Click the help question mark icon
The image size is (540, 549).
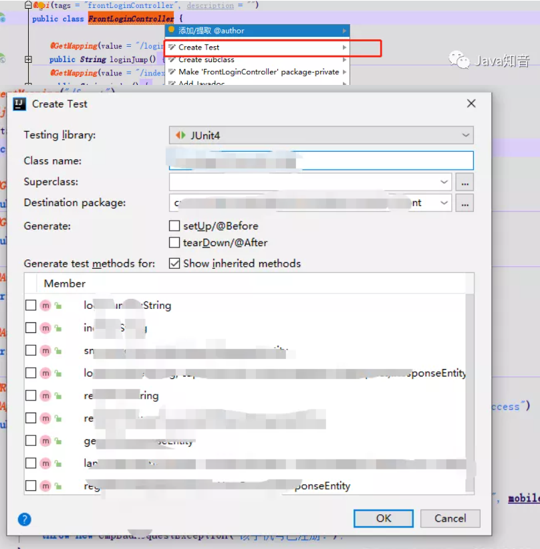pos(25,519)
